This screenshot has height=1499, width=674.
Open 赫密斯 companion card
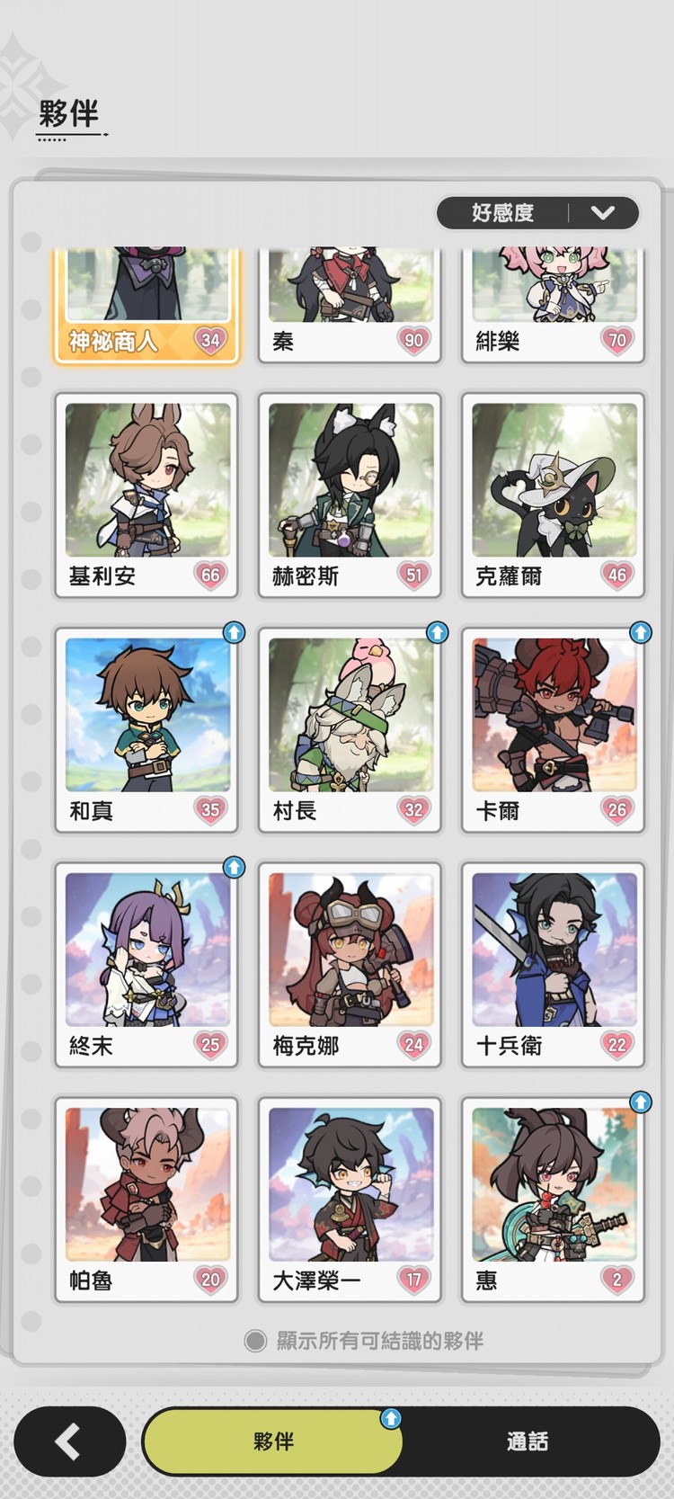pos(350,495)
